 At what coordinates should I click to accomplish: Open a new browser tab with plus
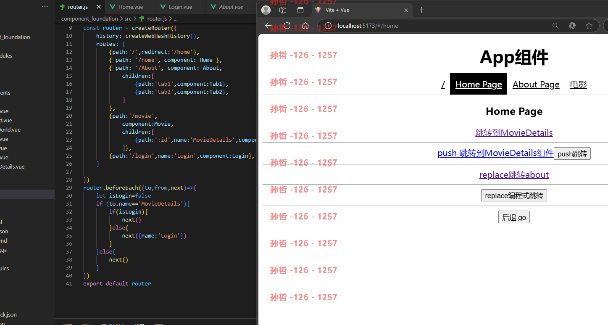(422, 10)
